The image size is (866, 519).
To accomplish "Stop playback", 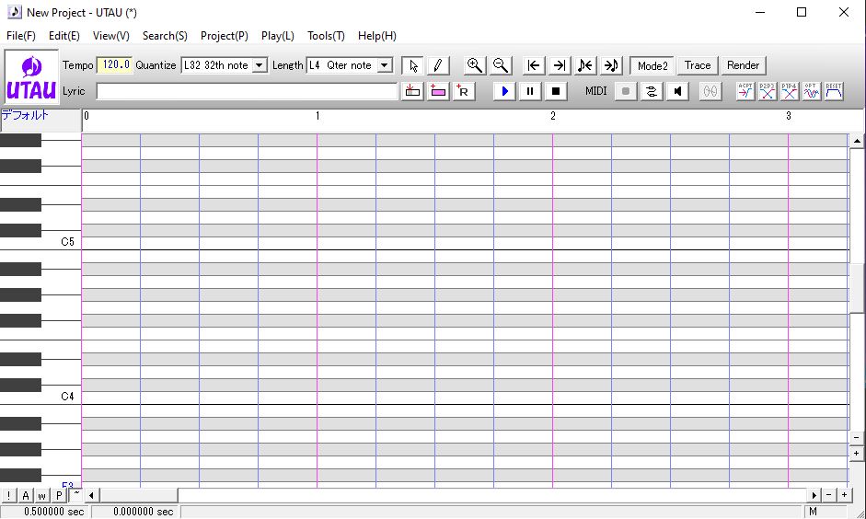I will coord(556,91).
